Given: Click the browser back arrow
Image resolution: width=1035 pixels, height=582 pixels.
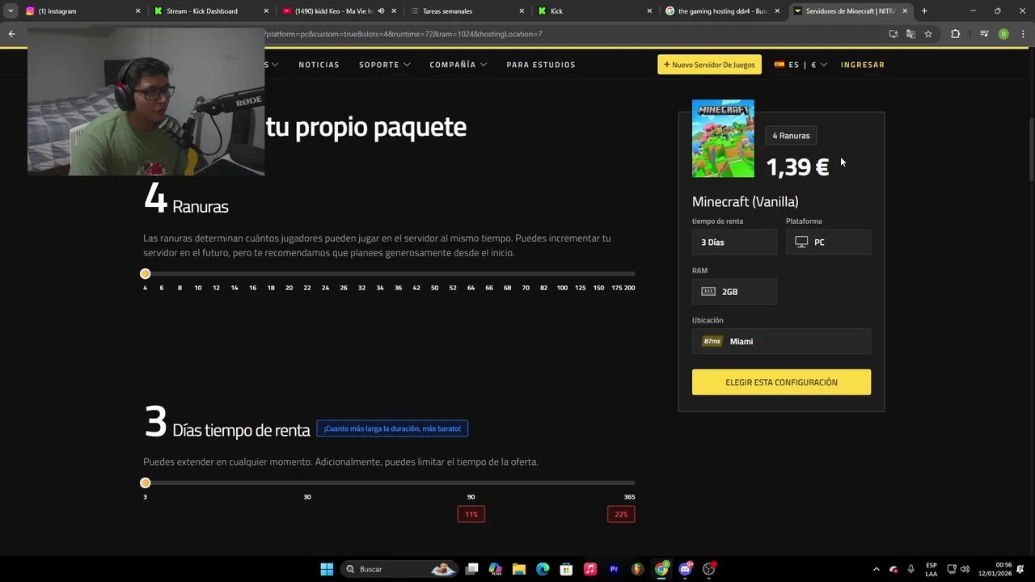Looking at the screenshot, I should click(11, 34).
